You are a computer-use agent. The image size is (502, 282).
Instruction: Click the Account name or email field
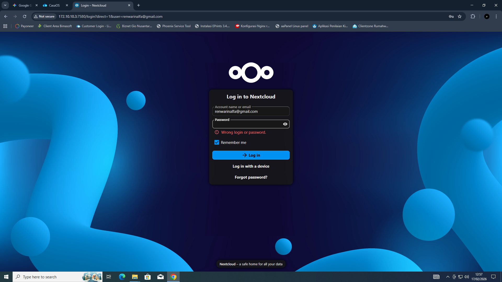tap(250, 112)
